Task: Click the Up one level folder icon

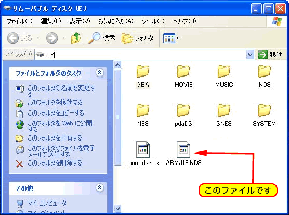Action: coord(76,38)
